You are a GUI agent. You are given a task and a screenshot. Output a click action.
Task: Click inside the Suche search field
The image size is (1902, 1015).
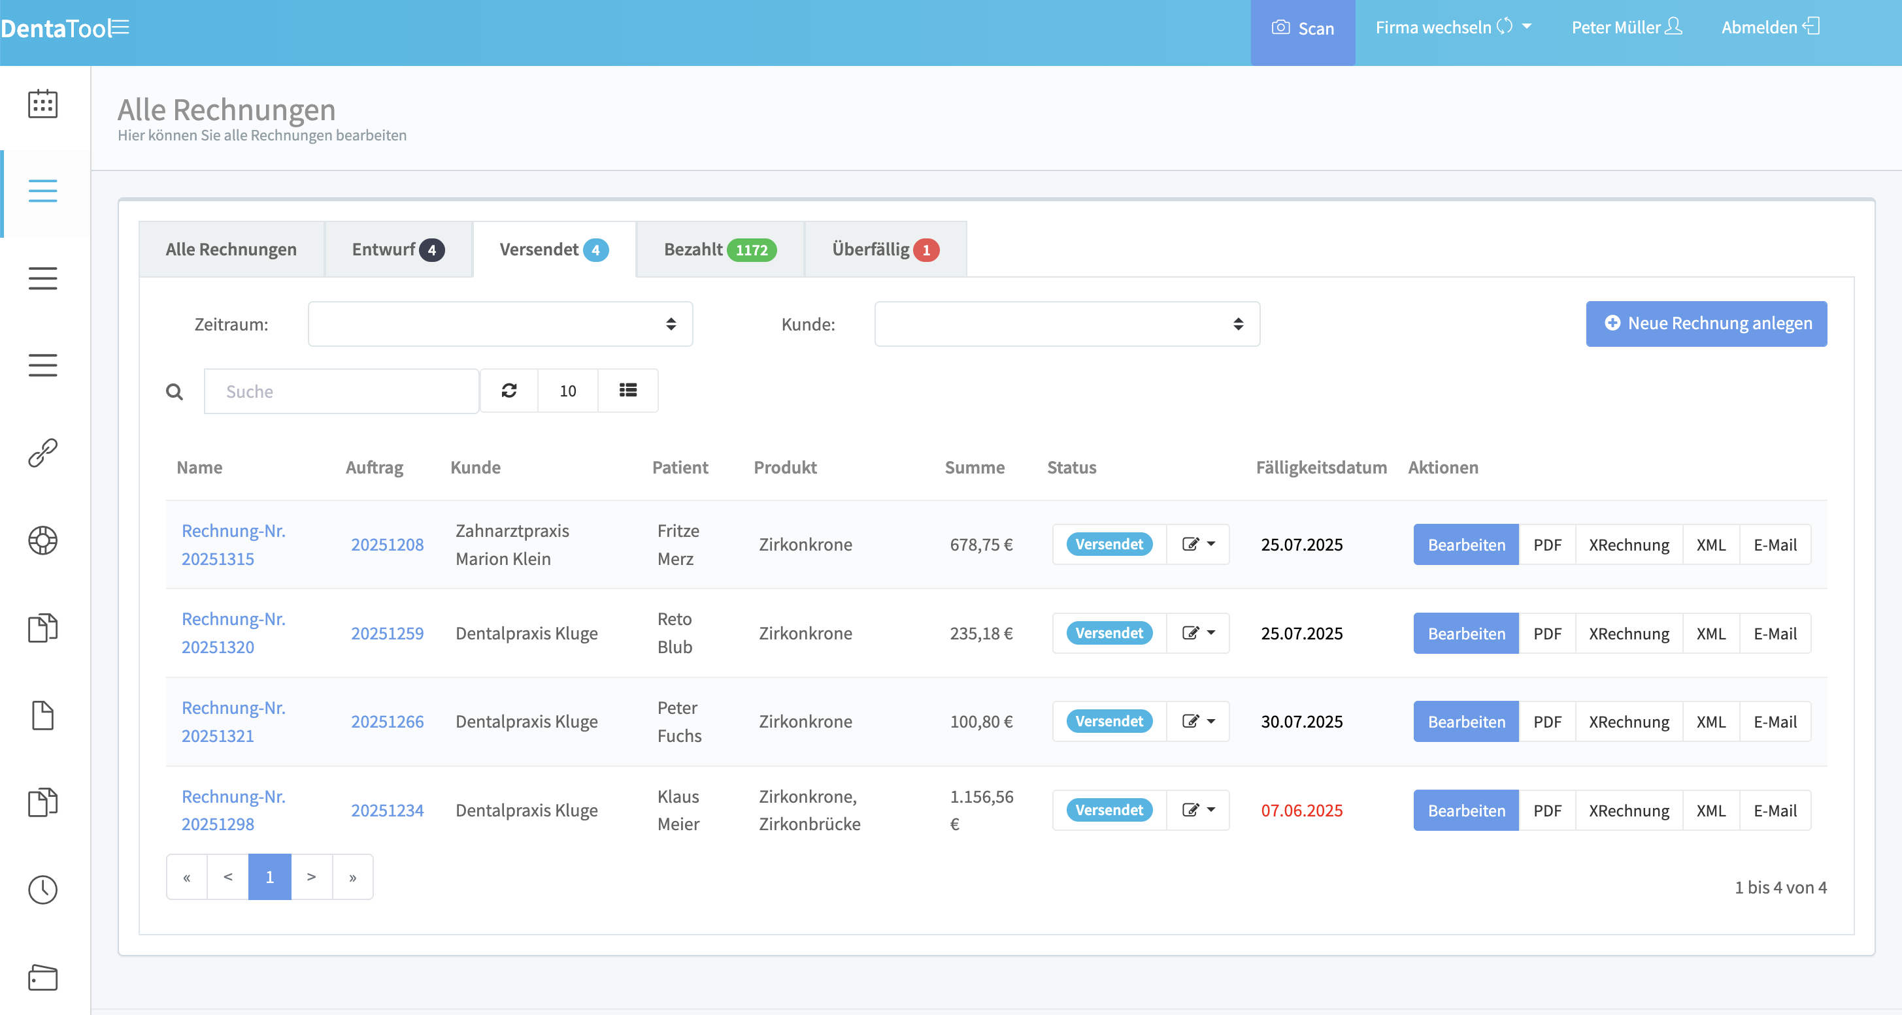341,391
